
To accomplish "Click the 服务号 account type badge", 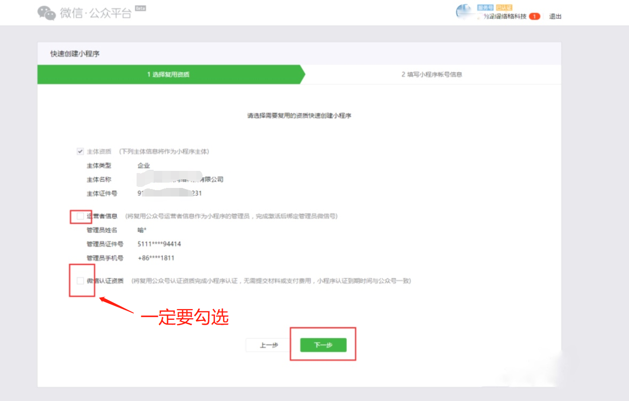I will click(485, 8).
